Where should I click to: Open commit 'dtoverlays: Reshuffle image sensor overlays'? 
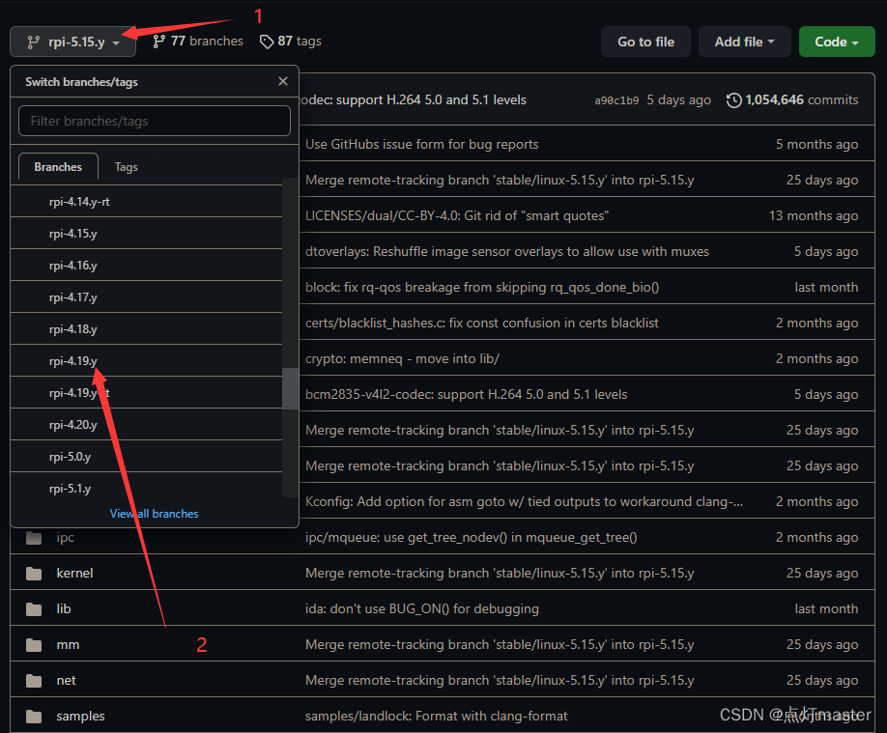coord(507,251)
